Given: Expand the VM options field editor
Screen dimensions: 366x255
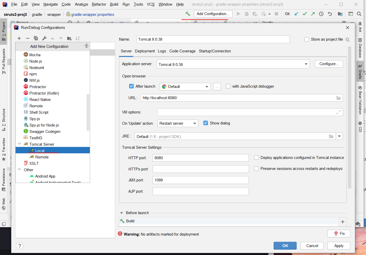Looking at the screenshot, I should click(x=338, y=112).
